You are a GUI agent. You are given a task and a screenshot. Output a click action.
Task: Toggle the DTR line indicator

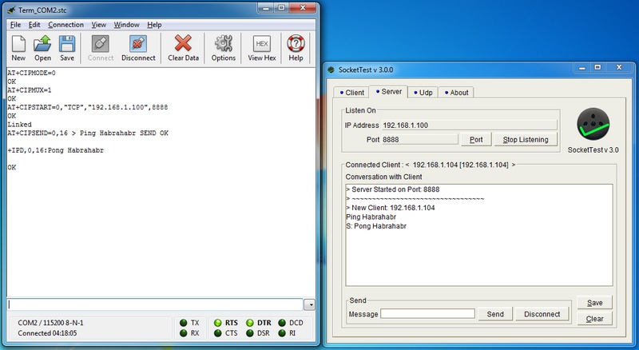coord(250,323)
